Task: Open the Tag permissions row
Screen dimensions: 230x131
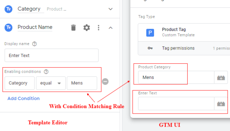Action: point(184,48)
